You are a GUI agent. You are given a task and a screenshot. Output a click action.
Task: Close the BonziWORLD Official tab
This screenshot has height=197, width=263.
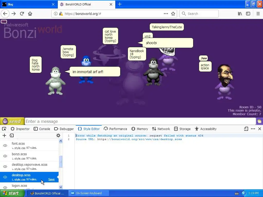[111, 4]
